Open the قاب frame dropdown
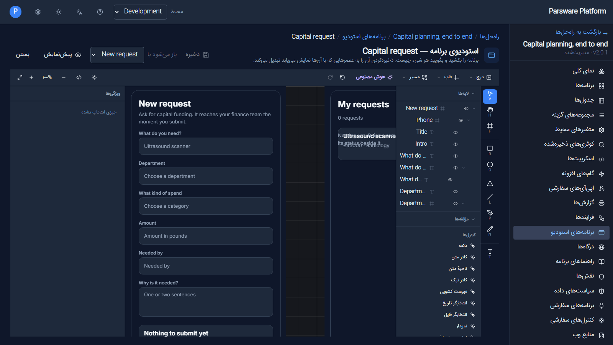The height and width of the screenshot is (345, 613). tap(448, 77)
